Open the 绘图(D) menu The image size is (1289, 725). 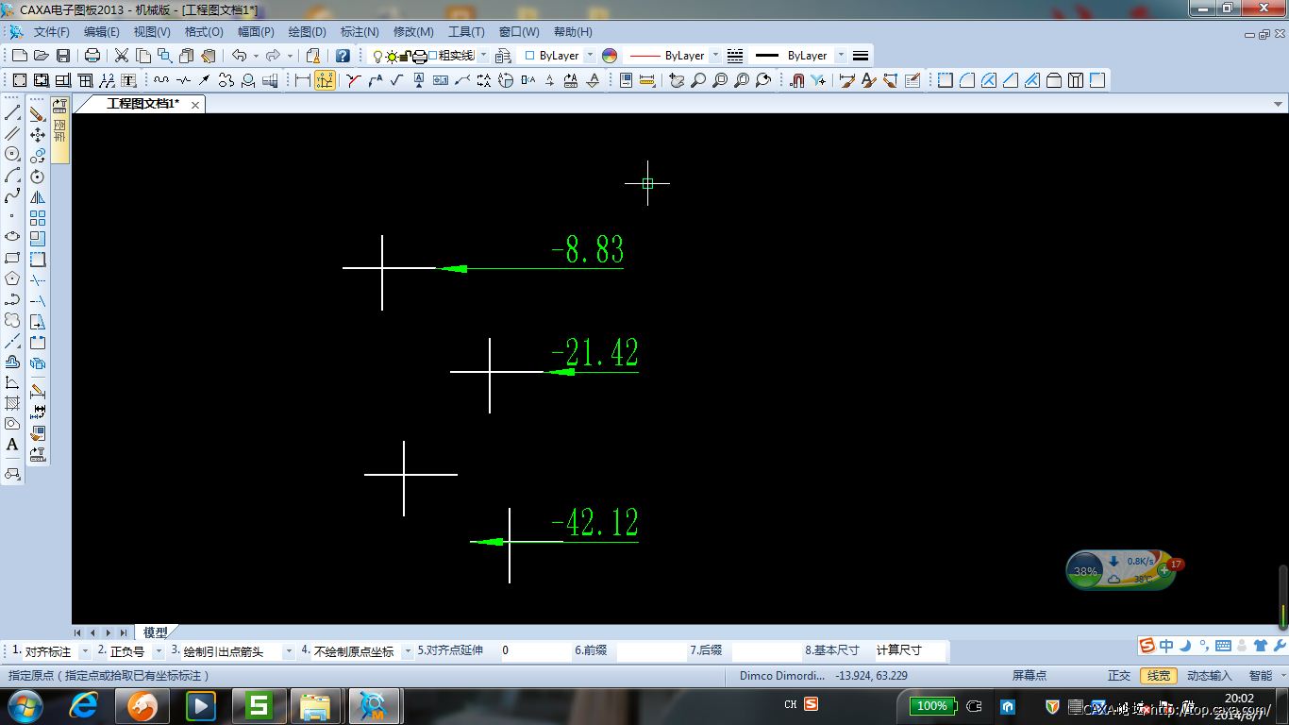[307, 32]
